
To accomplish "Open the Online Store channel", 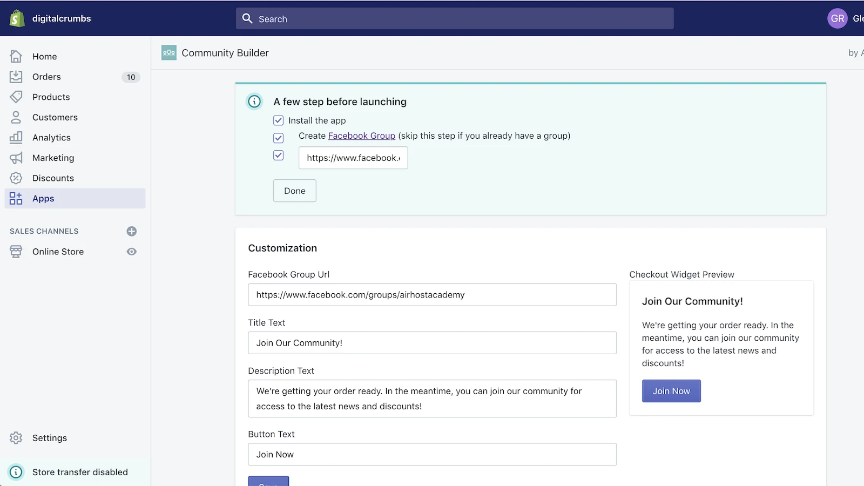I will coord(58,252).
